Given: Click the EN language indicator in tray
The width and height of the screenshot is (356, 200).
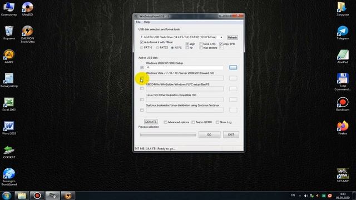Looking at the screenshot, I should pyautogui.click(x=293, y=196).
